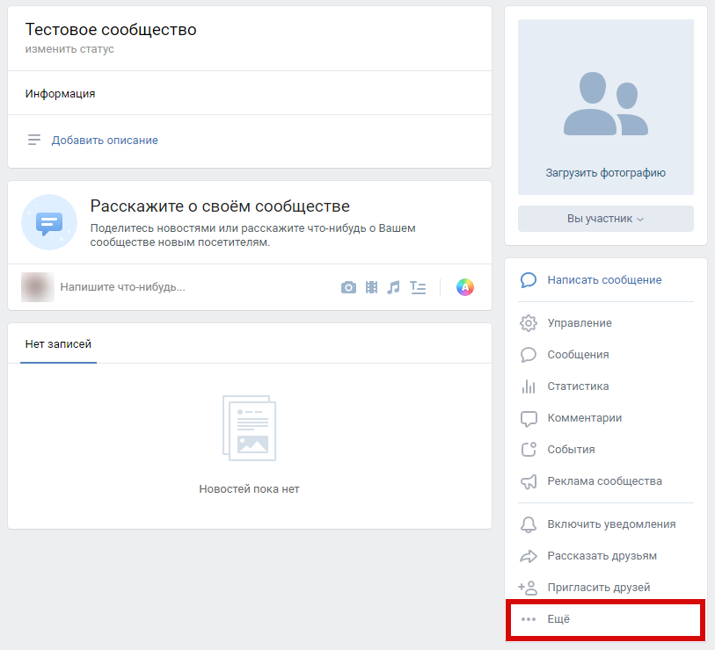Viewport: 715px width, 650px height.
Task: Click Написать сообщение button
Action: click(604, 280)
